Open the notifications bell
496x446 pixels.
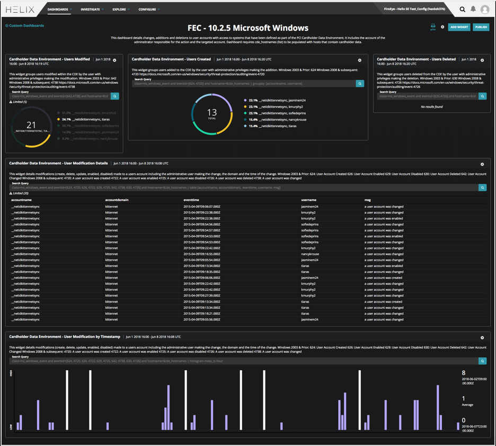[x=473, y=9]
